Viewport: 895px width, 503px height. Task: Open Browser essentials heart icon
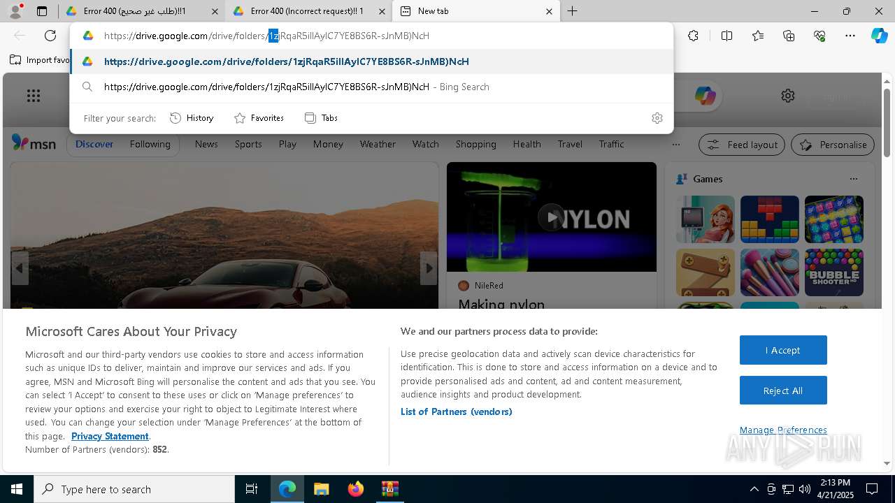(819, 36)
